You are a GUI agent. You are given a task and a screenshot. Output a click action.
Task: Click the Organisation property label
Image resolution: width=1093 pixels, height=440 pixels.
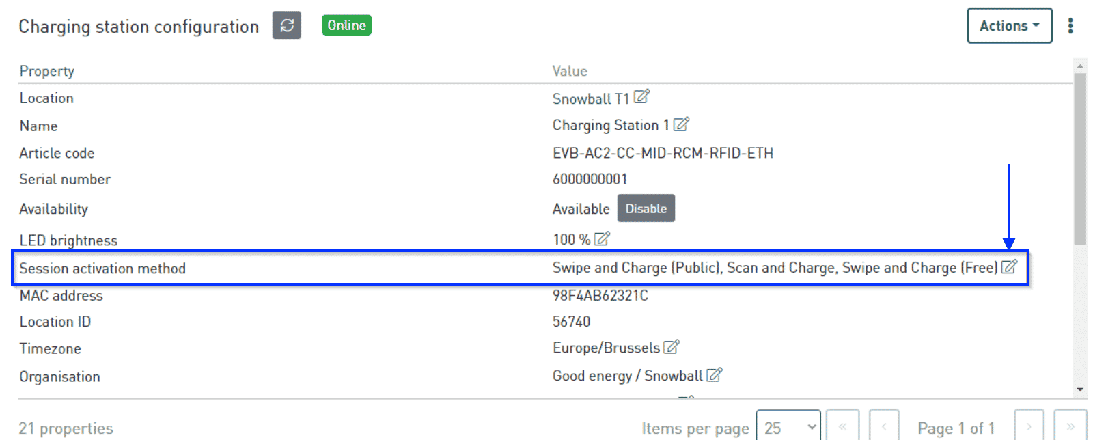coord(59,376)
